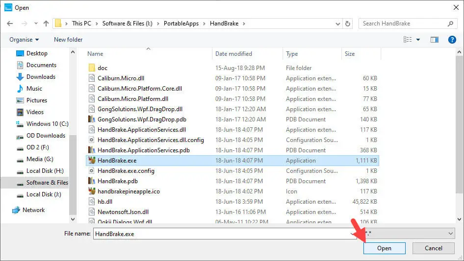464x261 pixels.
Task: Go back with the Back arrow
Action: [x=10, y=24]
